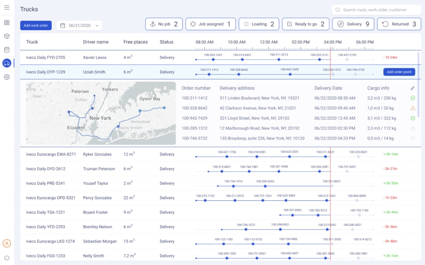Open the settings gear icon
Viewport: 425px width, 265px height.
tap(7, 77)
